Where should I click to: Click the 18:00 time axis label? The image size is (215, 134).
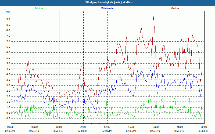coord(156,127)
